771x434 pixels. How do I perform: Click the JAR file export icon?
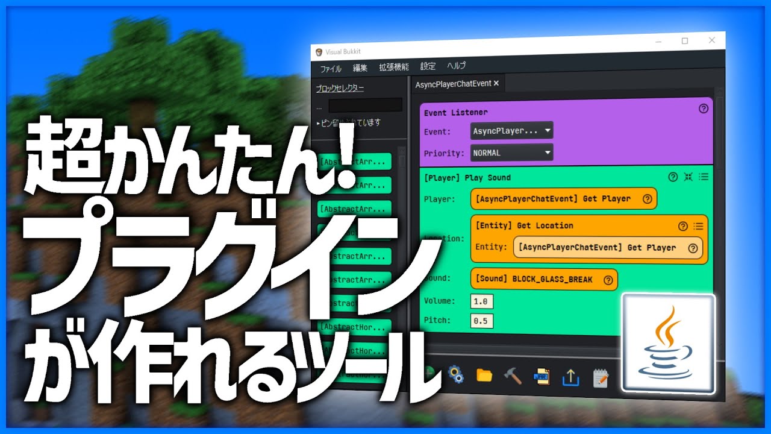tap(542, 377)
